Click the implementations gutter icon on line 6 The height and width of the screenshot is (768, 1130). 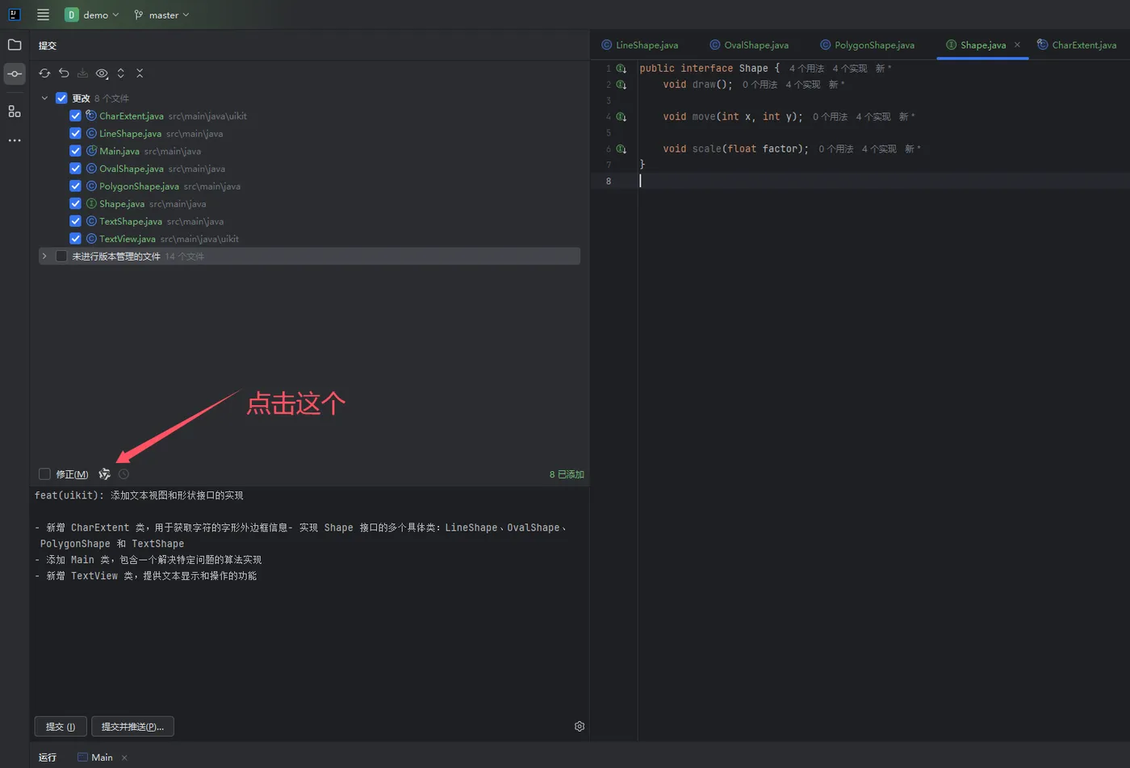click(621, 149)
